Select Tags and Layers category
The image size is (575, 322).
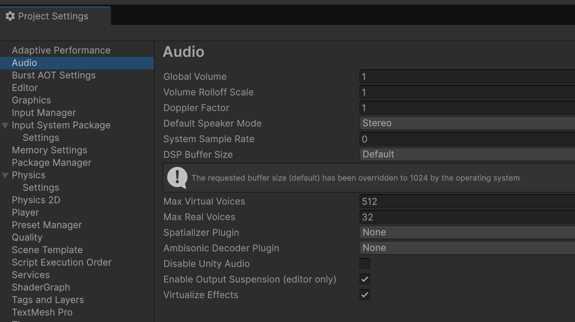pos(48,300)
